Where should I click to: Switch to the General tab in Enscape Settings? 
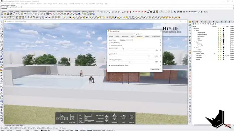111,37
